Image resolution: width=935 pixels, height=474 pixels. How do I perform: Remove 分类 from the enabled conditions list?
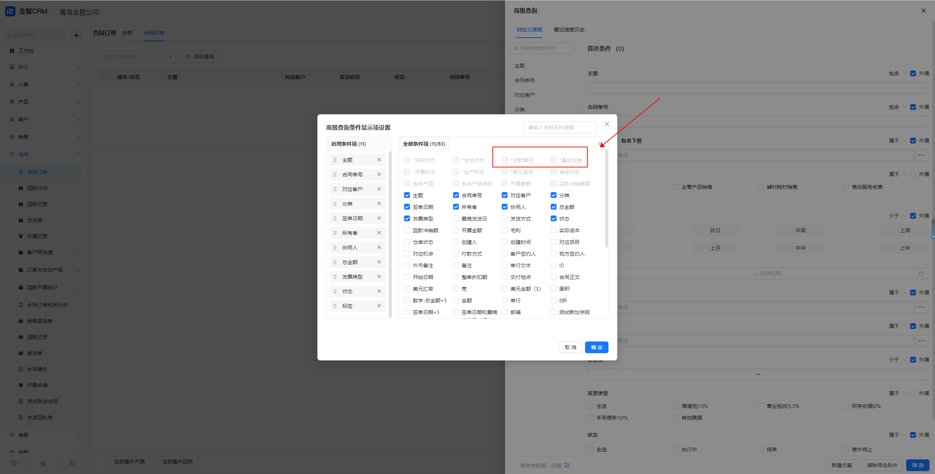click(x=379, y=204)
